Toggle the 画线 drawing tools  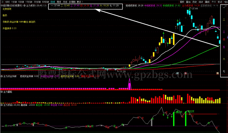pos(207,2)
